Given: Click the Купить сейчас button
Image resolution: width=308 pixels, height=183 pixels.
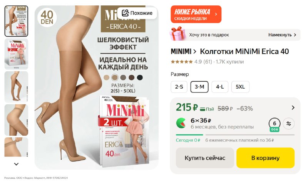Looking at the screenshot, I should 205,158.
